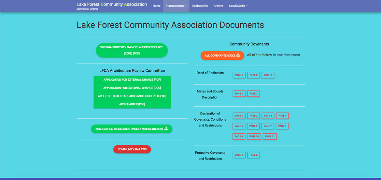Expand the Houseowners dropdown menu
This screenshot has height=180, width=381.
coord(176,6)
